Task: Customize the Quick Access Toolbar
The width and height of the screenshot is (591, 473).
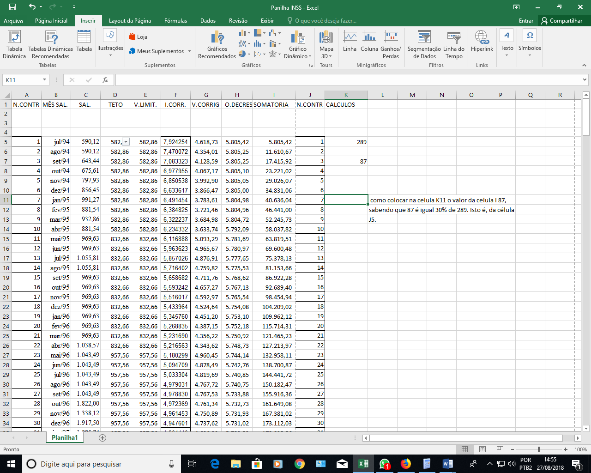Action: coord(74,7)
